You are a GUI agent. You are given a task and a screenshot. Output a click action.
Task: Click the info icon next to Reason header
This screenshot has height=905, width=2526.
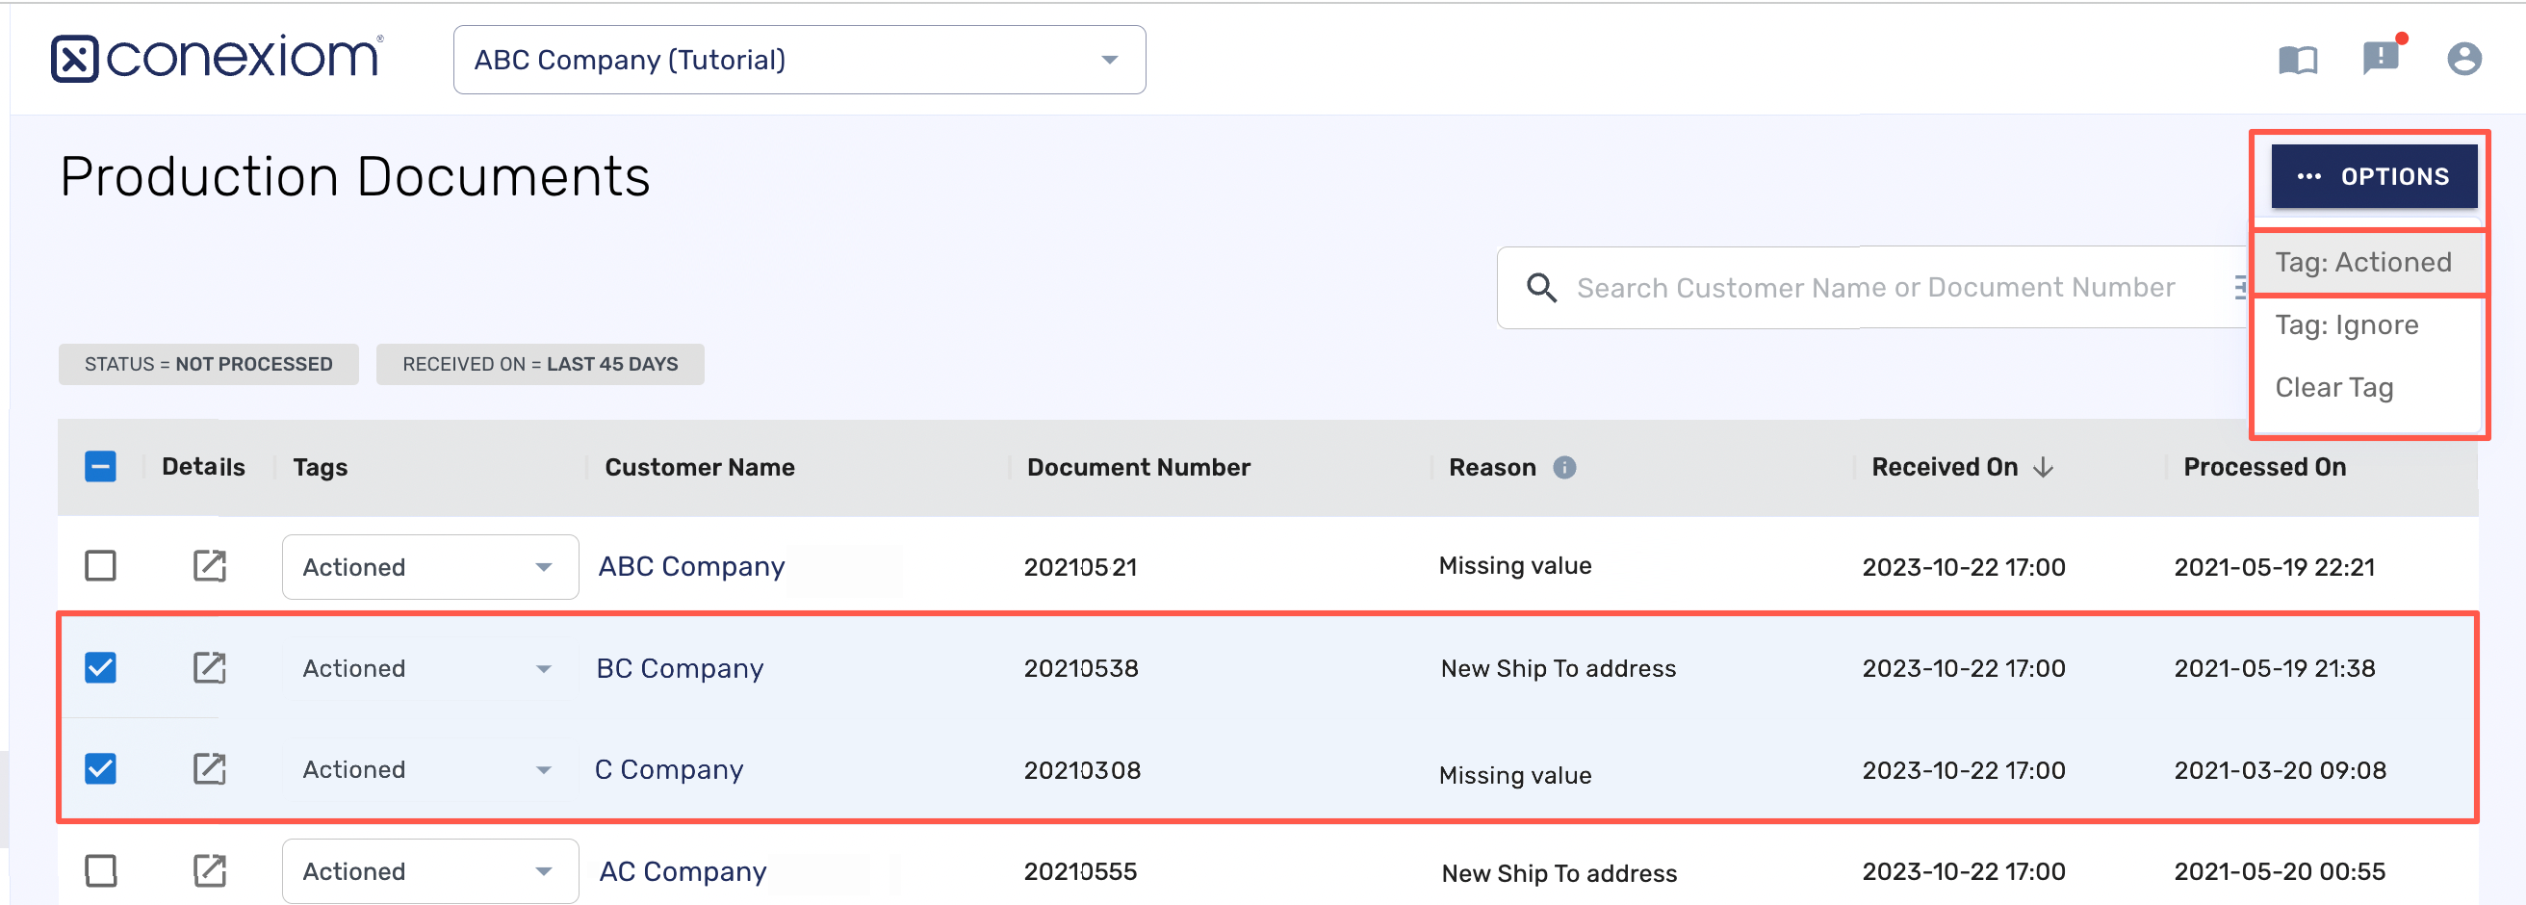[1566, 468]
